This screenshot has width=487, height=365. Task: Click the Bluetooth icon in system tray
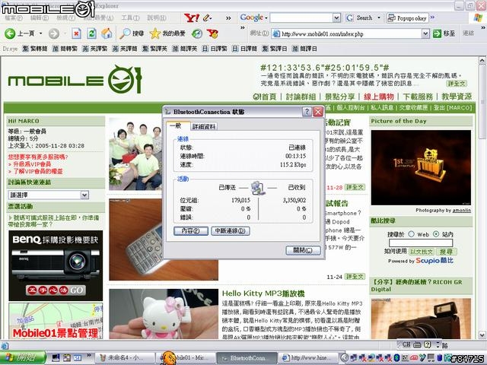396,357
